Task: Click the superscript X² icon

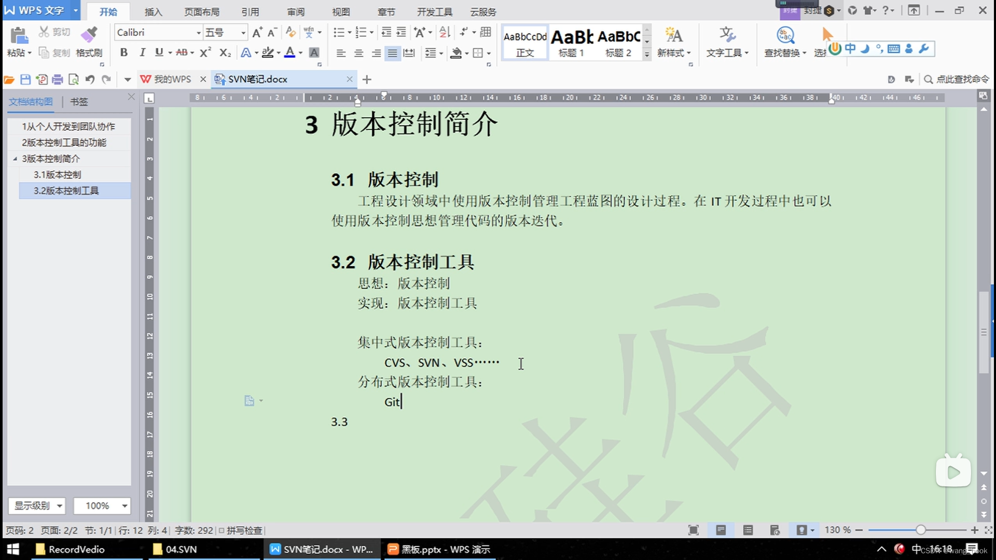Action: (204, 52)
